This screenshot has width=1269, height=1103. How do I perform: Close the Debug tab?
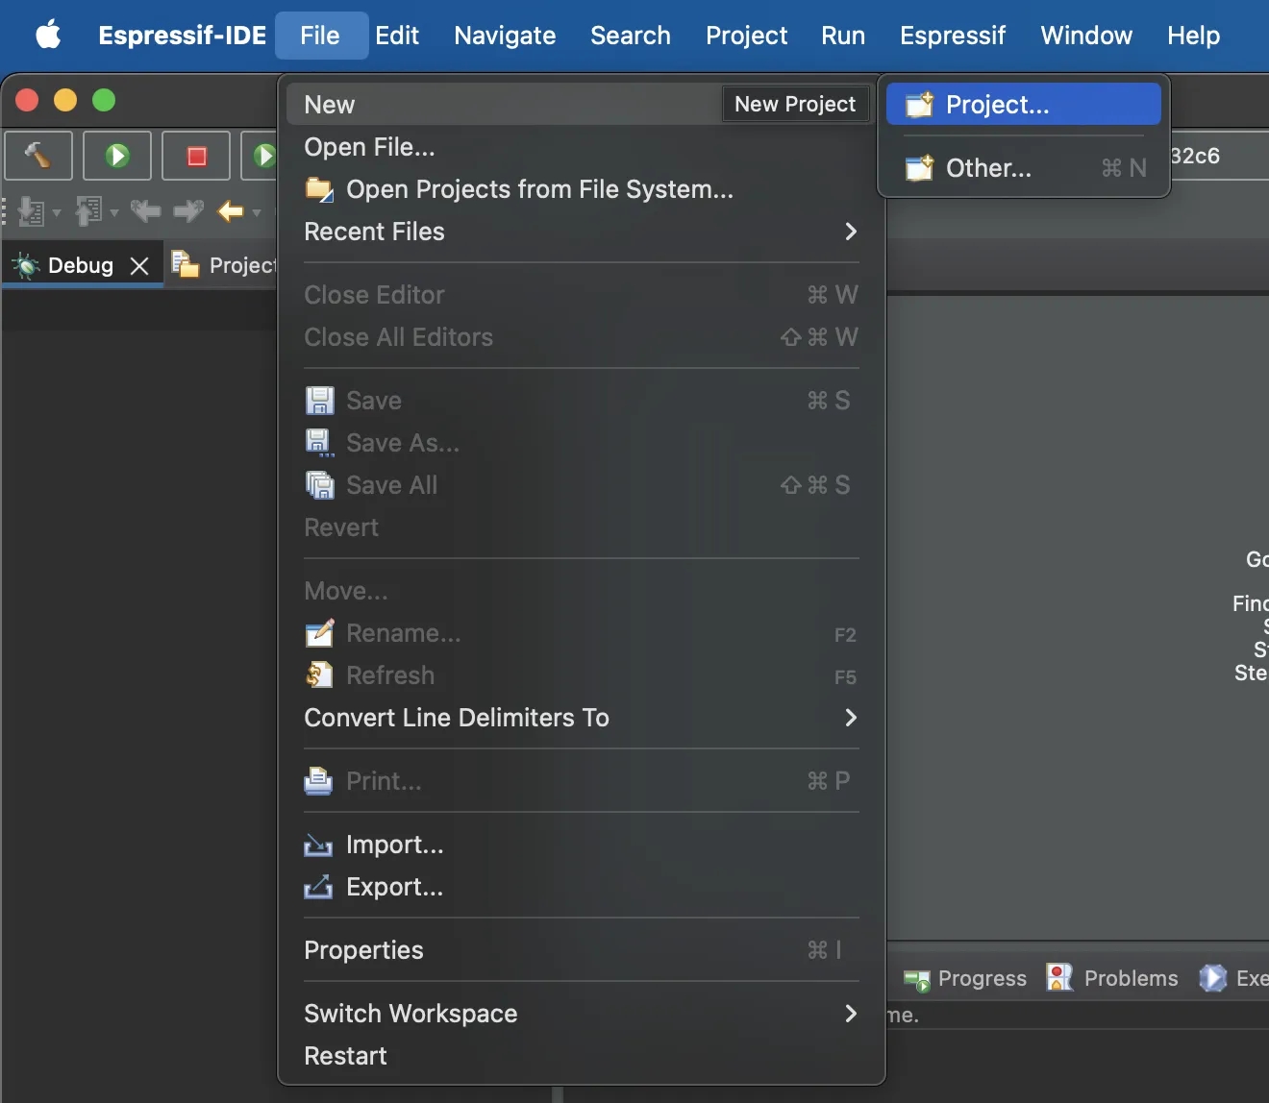tap(139, 266)
